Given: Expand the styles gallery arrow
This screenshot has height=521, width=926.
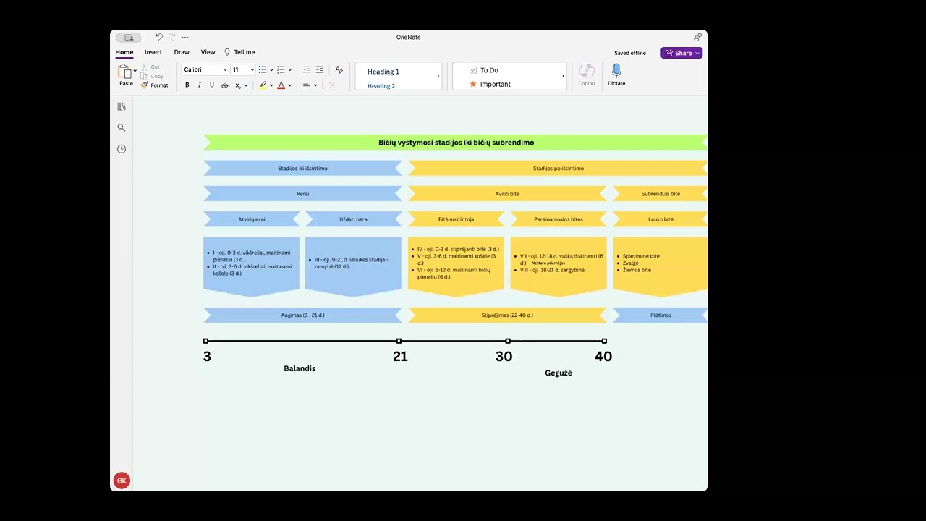Looking at the screenshot, I should pos(438,76).
